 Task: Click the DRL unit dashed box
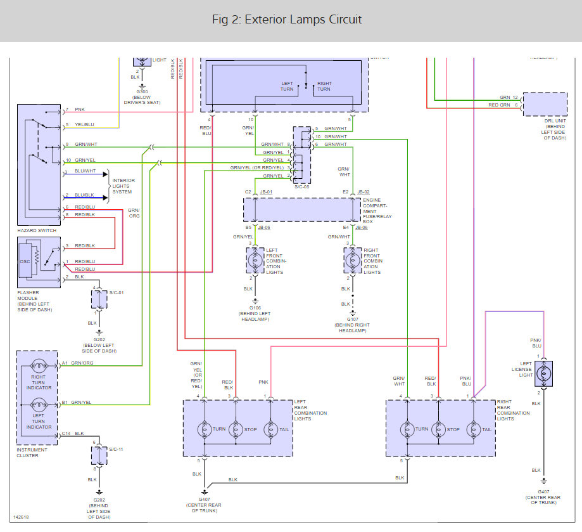pyautogui.click(x=545, y=105)
